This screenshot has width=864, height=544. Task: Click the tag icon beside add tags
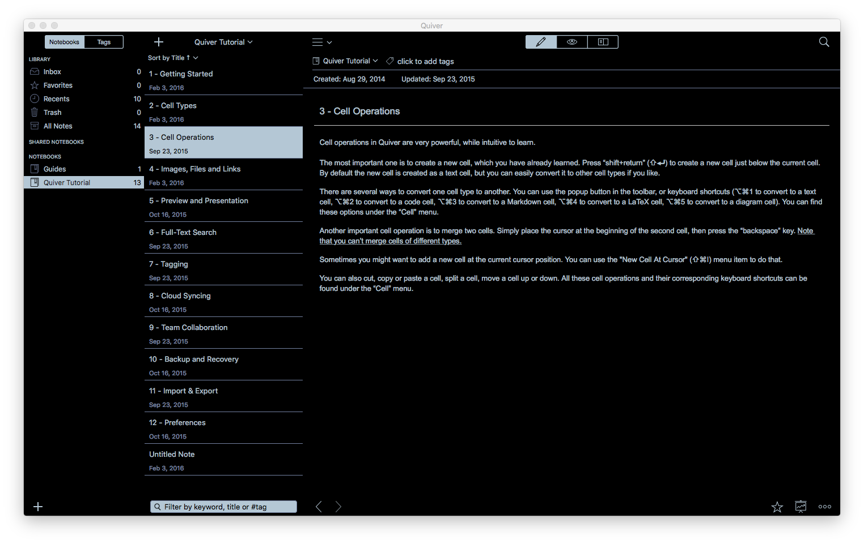pyautogui.click(x=389, y=61)
